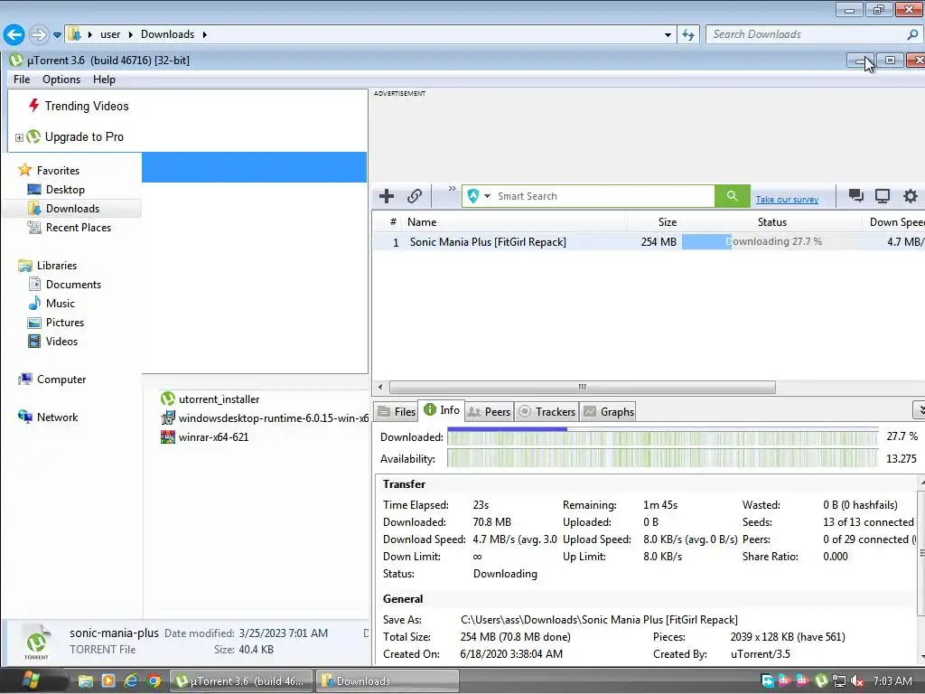Select Libraries in the navigation pane
The height and width of the screenshot is (694, 925).
57,266
